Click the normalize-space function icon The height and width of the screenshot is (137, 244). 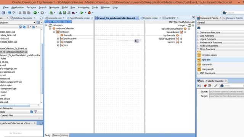[x=199, y=55]
